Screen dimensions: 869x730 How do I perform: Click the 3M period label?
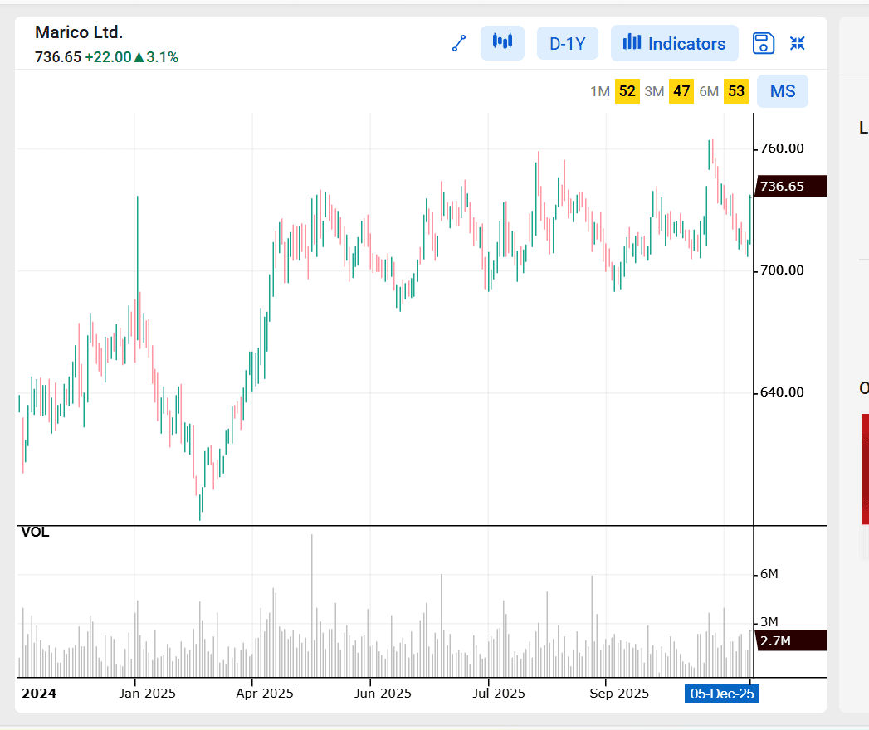pos(655,91)
